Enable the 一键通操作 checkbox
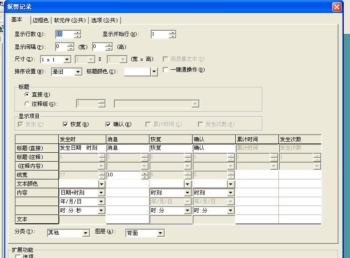 166,70
